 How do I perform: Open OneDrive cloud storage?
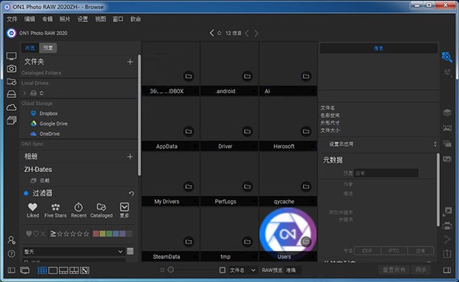(50, 134)
